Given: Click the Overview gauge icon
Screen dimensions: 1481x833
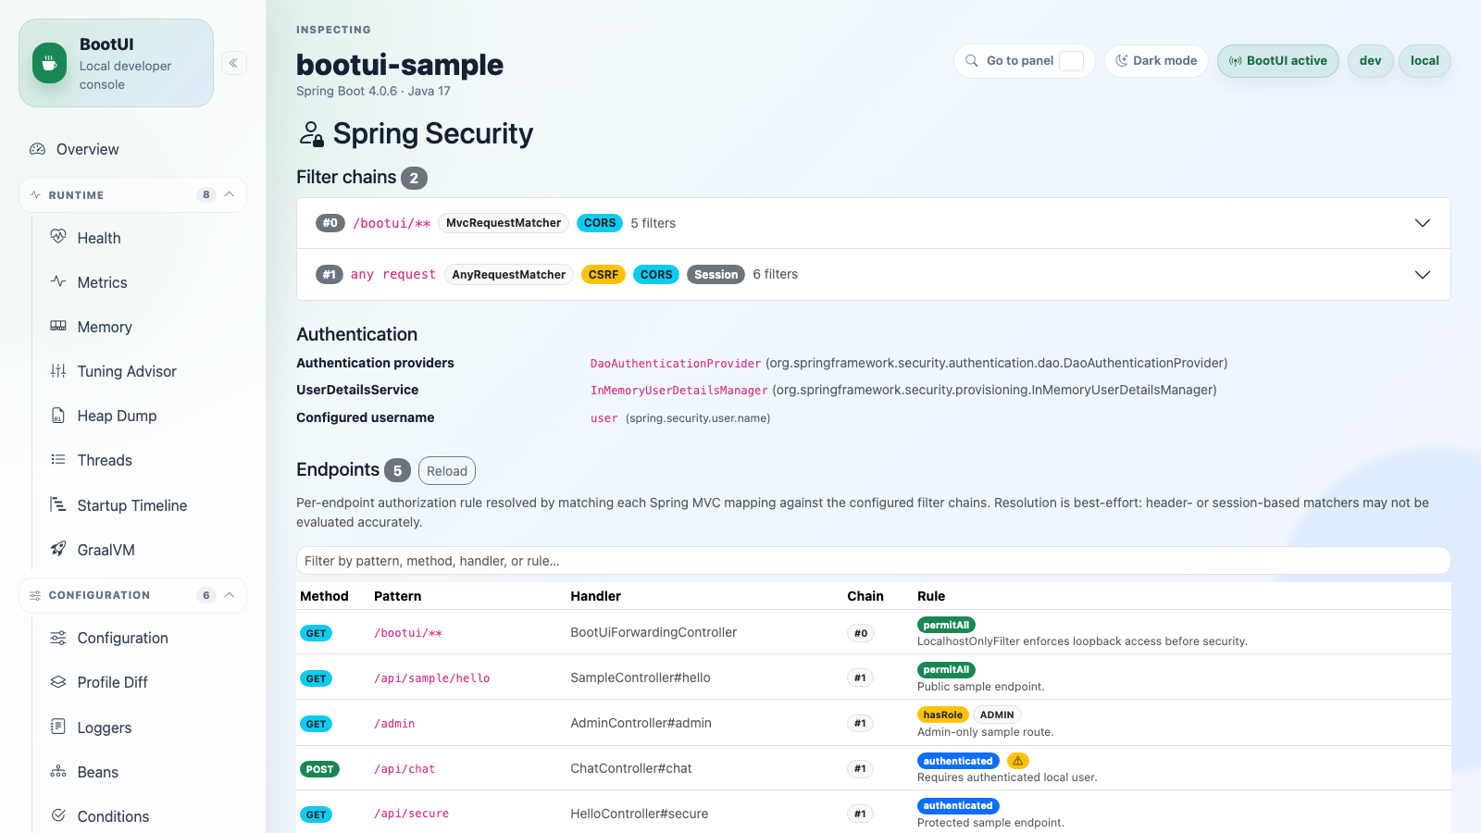Looking at the screenshot, I should pyautogui.click(x=38, y=149).
